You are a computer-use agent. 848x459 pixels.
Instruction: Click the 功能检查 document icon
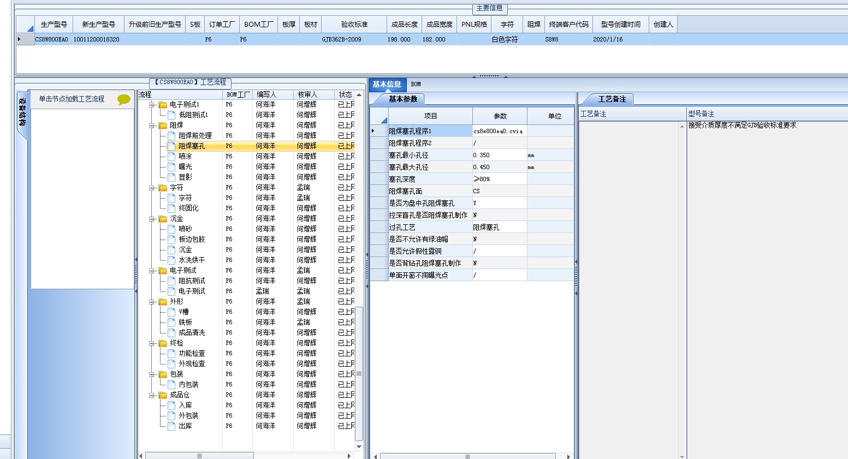coord(171,354)
